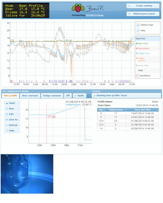Click the Temperature column header
This screenshot has width=163, height=203.
(x=115, y=110)
